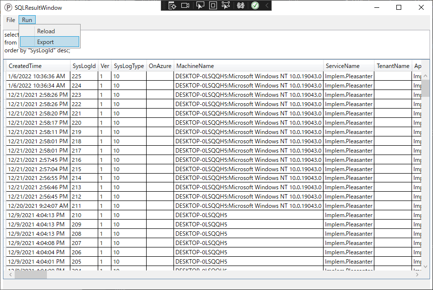Click the horizontal scrollbar thumb
The image size is (433, 290).
[x=31, y=274]
